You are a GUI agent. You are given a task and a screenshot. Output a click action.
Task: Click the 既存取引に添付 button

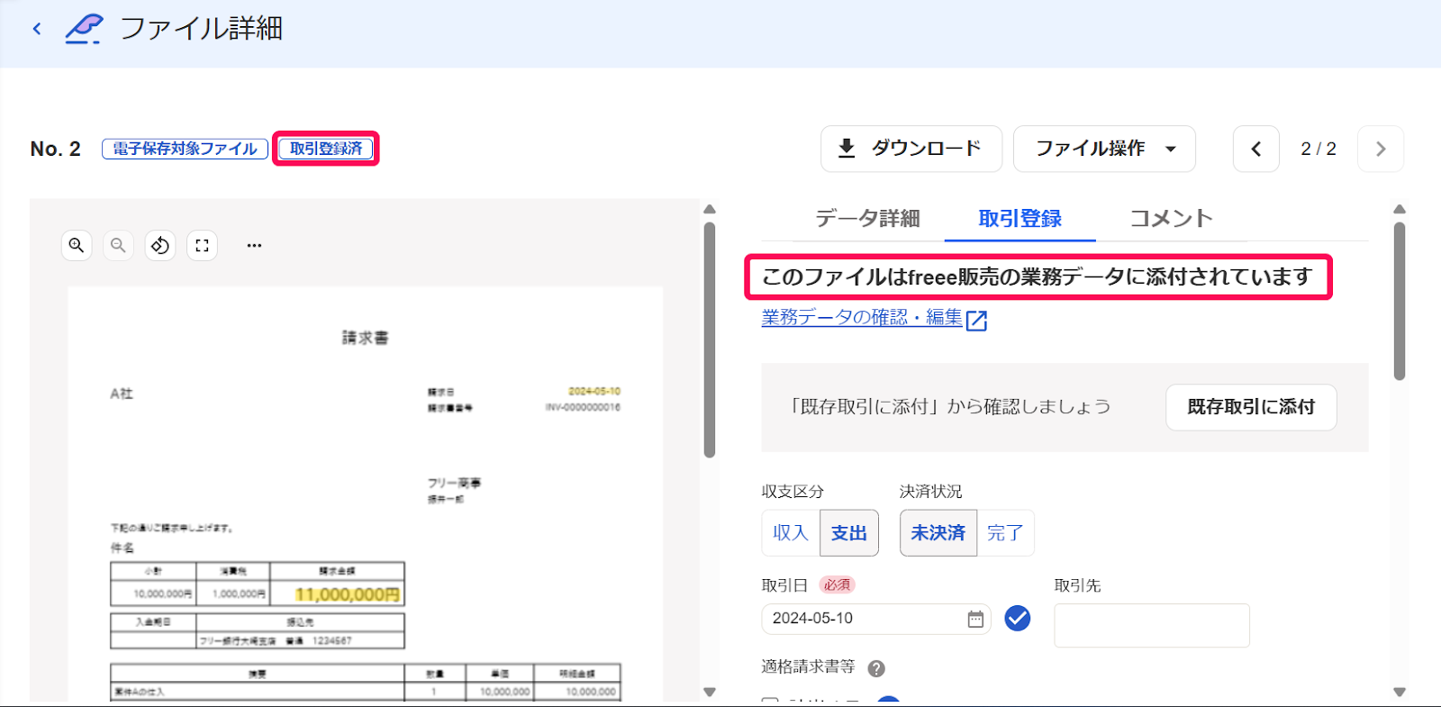[1251, 407]
